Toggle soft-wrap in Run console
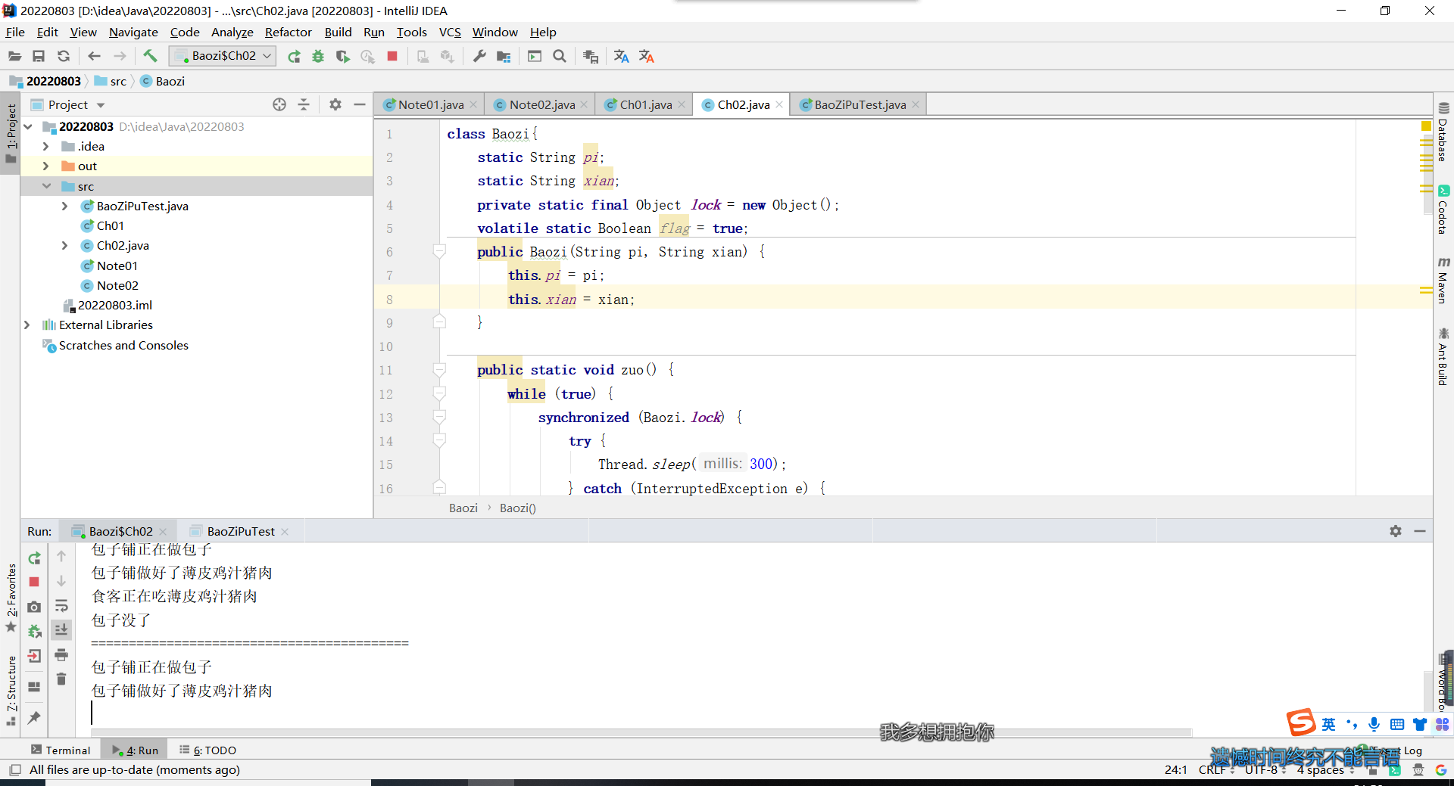 click(61, 606)
